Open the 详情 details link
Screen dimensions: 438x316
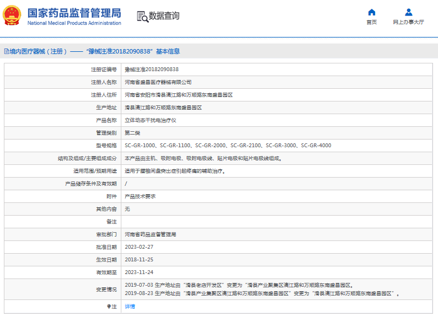tap(130, 307)
